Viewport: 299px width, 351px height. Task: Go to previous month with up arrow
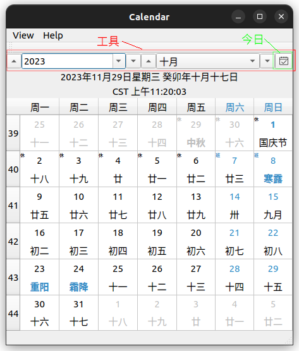pyautogui.click(x=149, y=61)
